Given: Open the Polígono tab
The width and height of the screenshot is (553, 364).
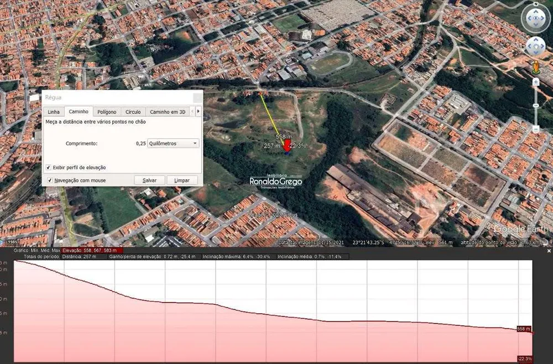Looking at the screenshot, I should (107, 112).
